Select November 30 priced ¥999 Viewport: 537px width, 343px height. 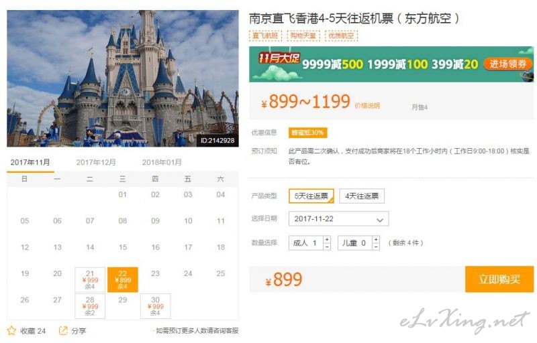coord(155,305)
